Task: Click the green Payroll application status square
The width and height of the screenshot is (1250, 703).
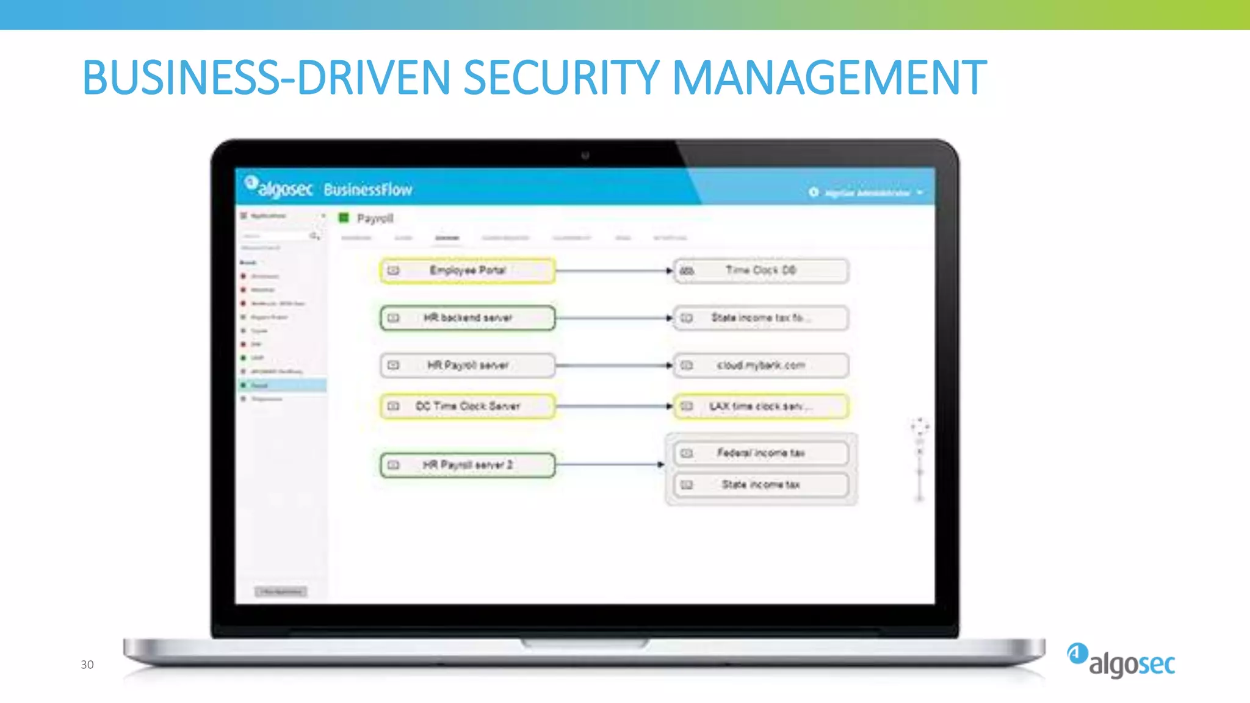Action: click(344, 218)
